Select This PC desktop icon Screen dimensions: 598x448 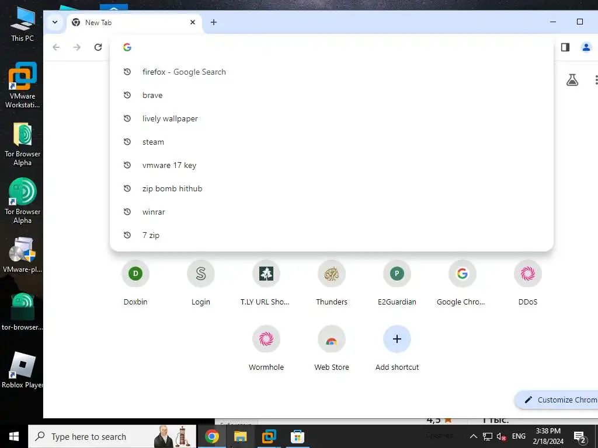click(x=22, y=24)
